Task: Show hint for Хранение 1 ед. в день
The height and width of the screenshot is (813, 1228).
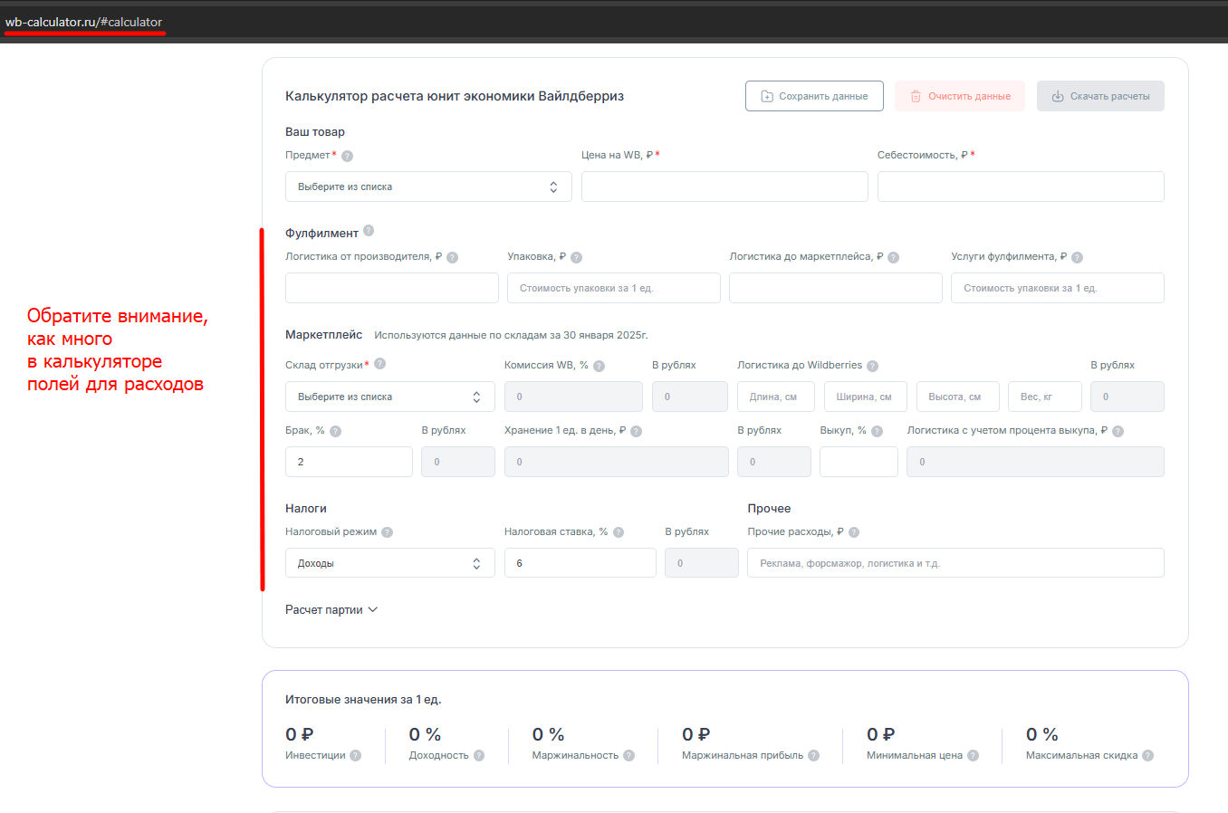Action: 637,431
